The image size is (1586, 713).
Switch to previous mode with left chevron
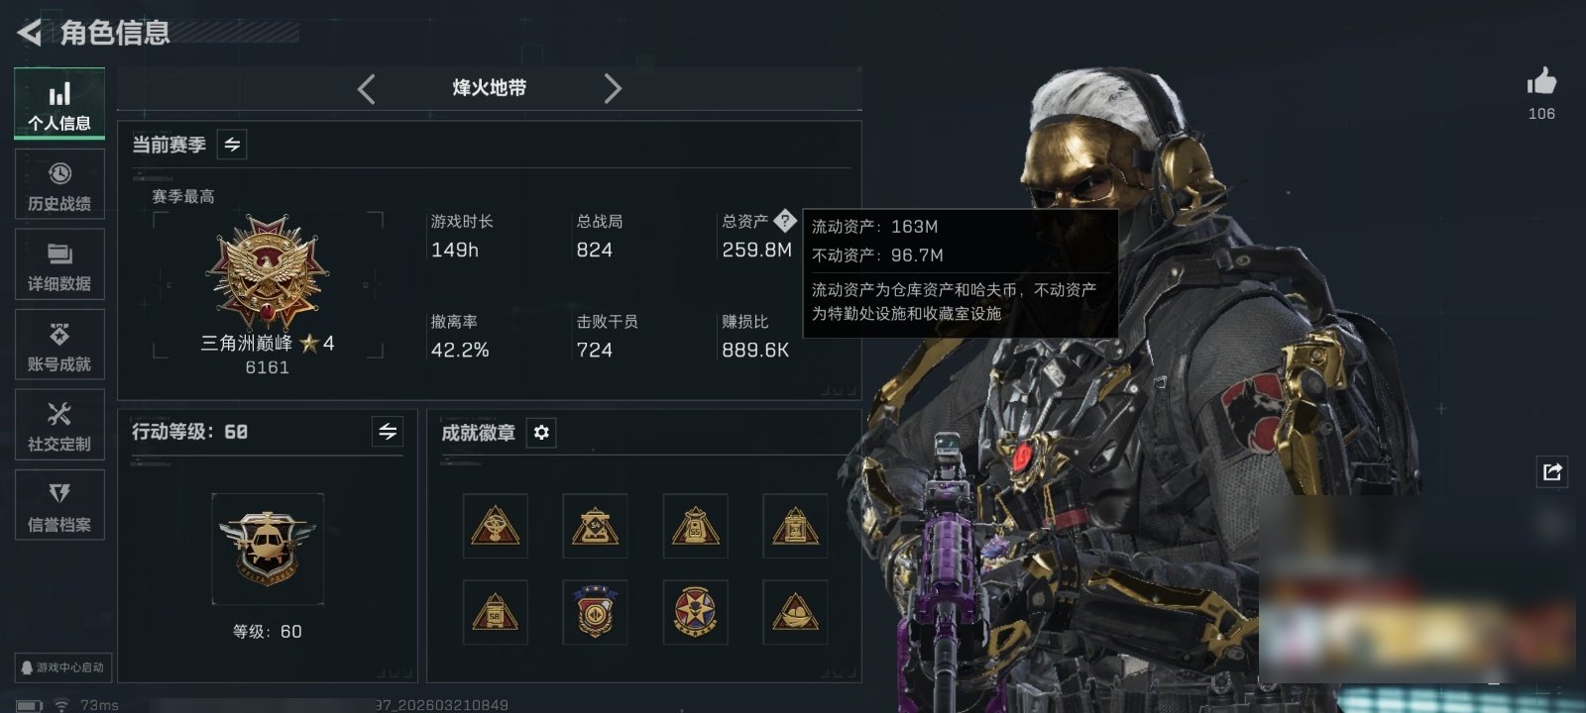click(x=366, y=89)
